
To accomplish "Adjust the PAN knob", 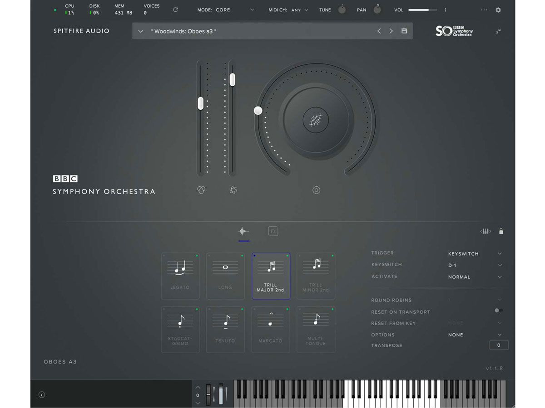I will 377,9.
